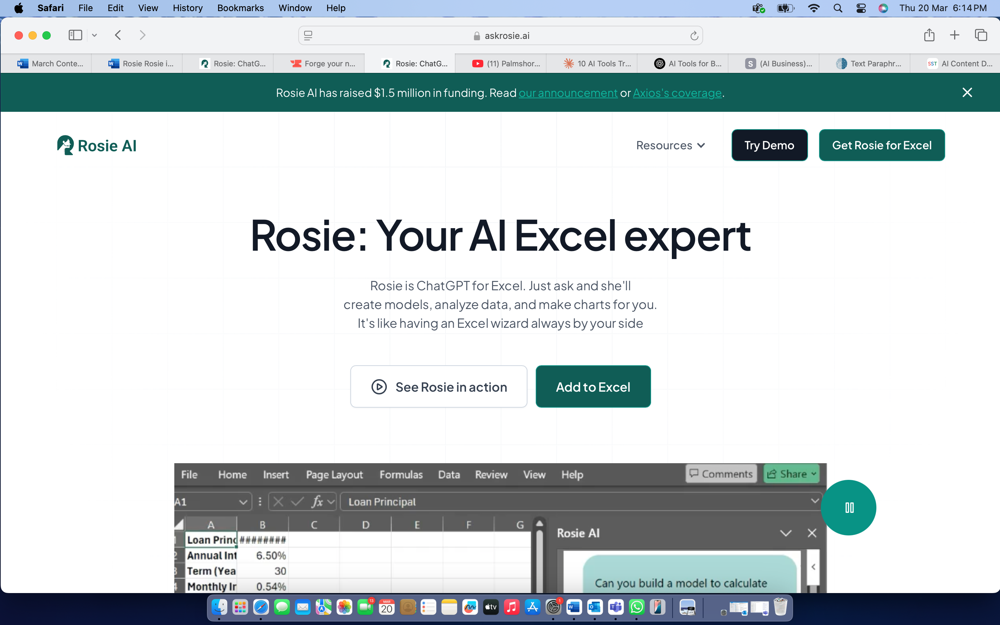The height and width of the screenshot is (625, 1000).
Task: Click the Try Demo button
Action: [769, 145]
